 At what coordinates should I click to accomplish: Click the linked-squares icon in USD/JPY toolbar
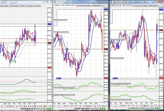[100, 106]
